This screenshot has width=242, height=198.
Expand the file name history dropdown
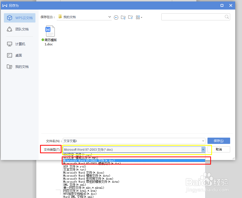click(x=203, y=141)
